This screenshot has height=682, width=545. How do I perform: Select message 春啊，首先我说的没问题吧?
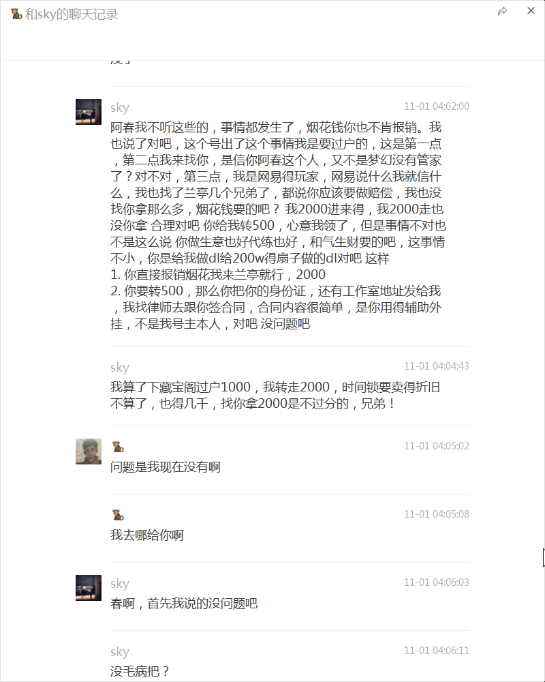(184, 604)
